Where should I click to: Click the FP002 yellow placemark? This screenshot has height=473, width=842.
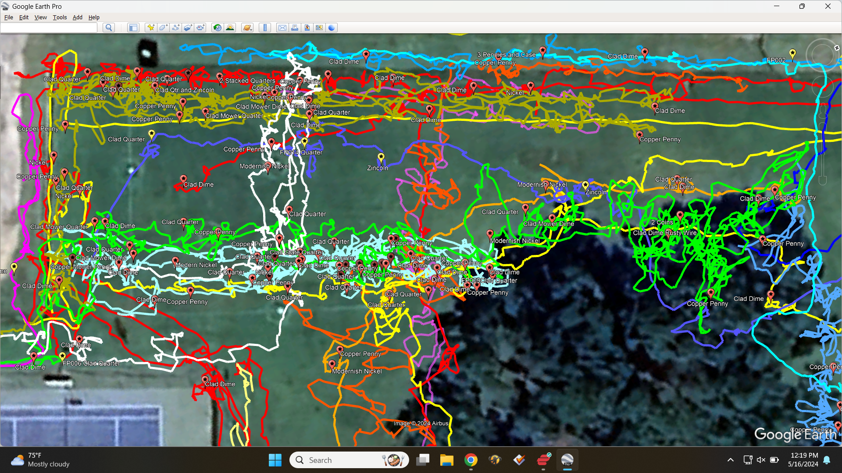point(792,53)
